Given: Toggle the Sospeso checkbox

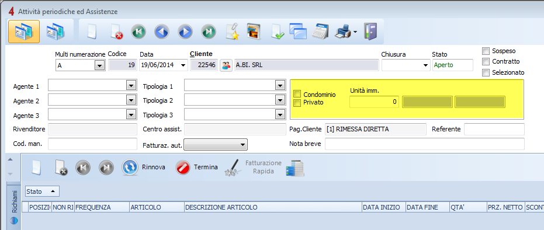Looking at the screenshot, I should click(x=486, y=51).
